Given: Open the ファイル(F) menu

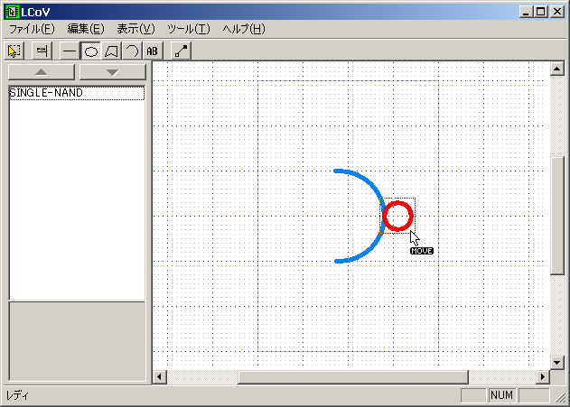Looking at the screenshot, I should (32, 29).
